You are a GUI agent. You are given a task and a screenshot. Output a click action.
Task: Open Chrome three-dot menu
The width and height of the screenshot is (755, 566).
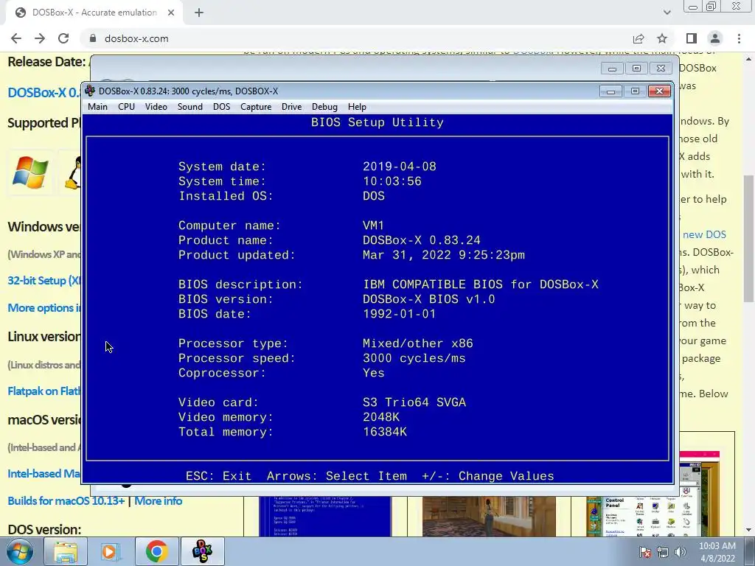(x=739, y=38)
